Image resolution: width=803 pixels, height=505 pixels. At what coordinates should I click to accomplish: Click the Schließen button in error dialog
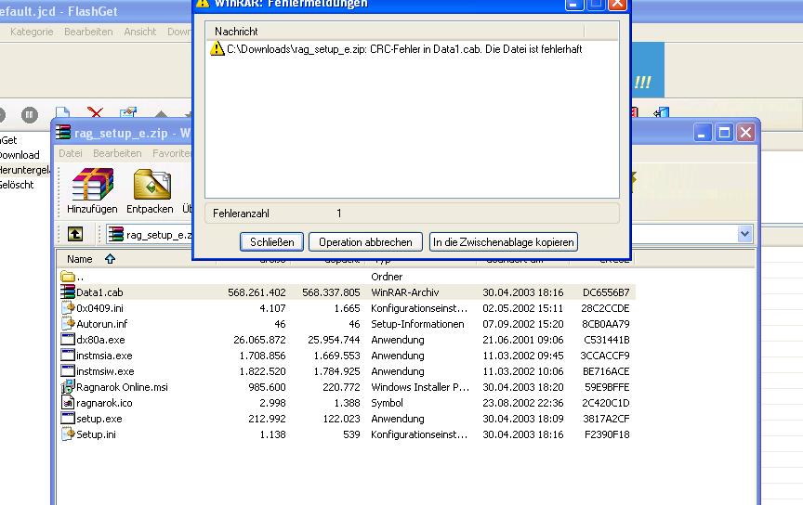pos(271,242)
